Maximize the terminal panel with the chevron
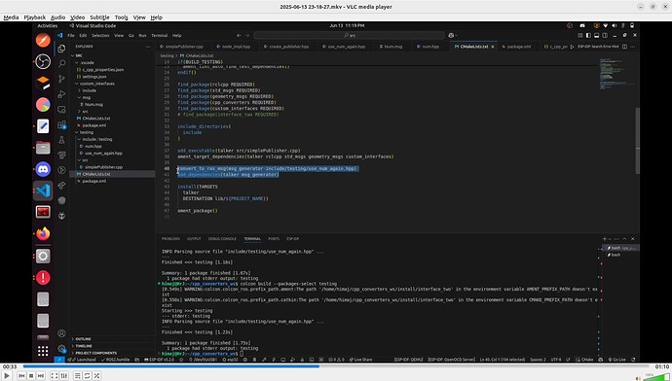This screenshot has width=672, height=381. point(624,238)
